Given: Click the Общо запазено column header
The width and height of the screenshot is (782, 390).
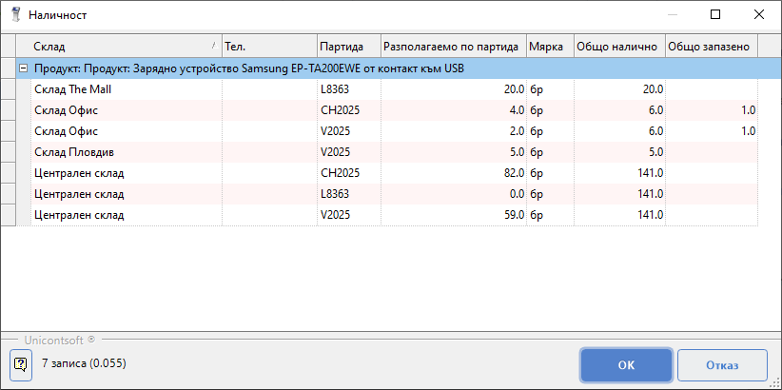Looking at the screenshot, I should click(x=711, y=46).
